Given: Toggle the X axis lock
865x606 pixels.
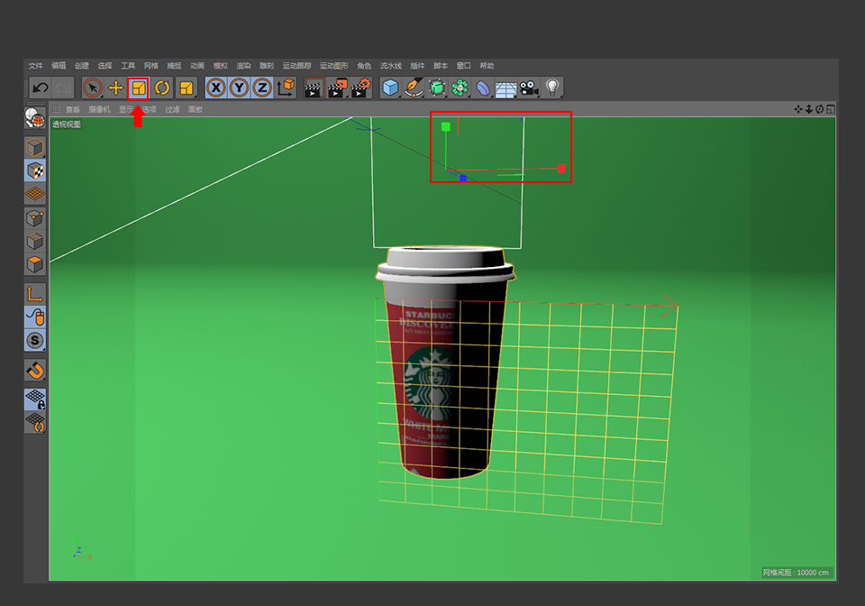Looking at the screenshot, I should (x=216, y=87).
